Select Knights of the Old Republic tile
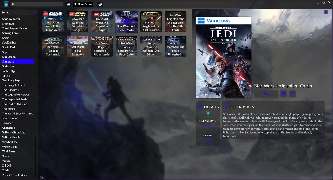This screenshot has width=333, height=180. click(x=151, y=22)
